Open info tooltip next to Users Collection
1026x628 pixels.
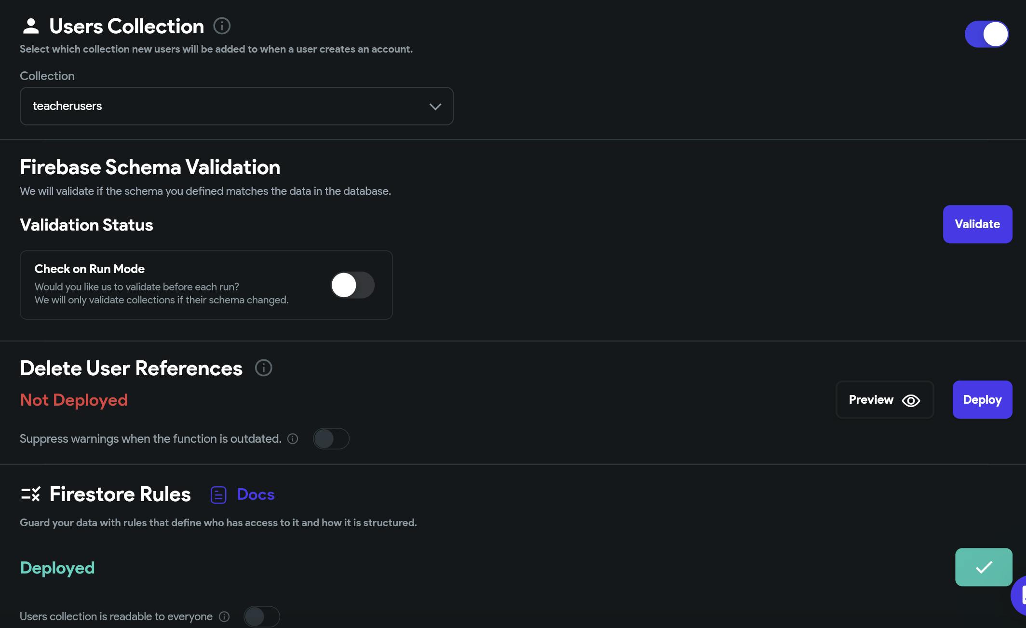click(222, 26)
